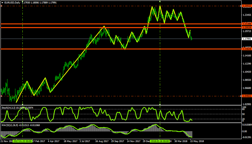Click the -0.01391 value on MACD scale
The height and width of the screenshot is (144, 252).
(247, 137)
